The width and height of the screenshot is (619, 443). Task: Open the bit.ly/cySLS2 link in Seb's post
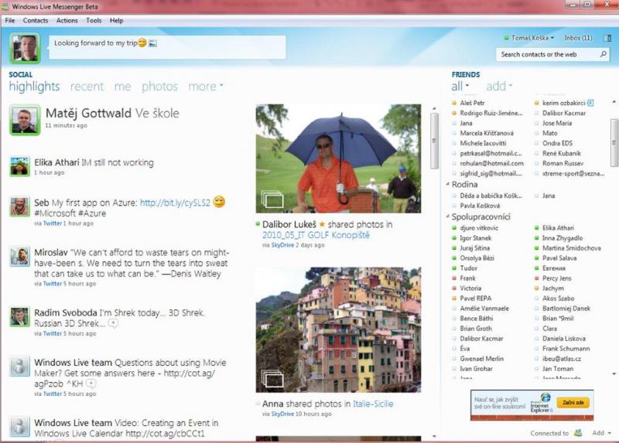(176, 203)
